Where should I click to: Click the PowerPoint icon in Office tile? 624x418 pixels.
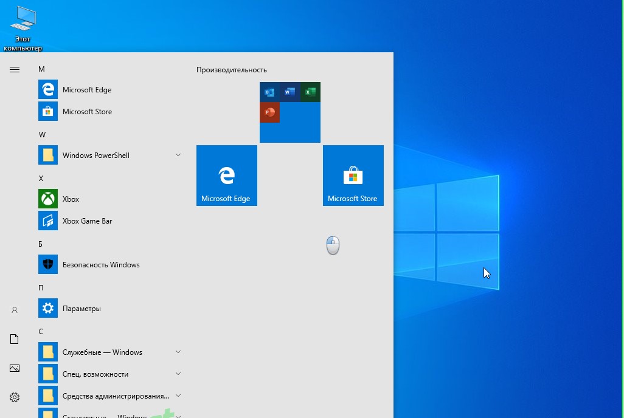tap(269, 112)
